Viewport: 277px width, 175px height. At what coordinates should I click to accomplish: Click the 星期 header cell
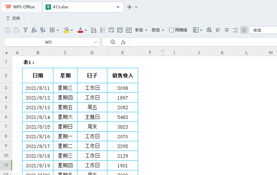[x=65, y=75]
